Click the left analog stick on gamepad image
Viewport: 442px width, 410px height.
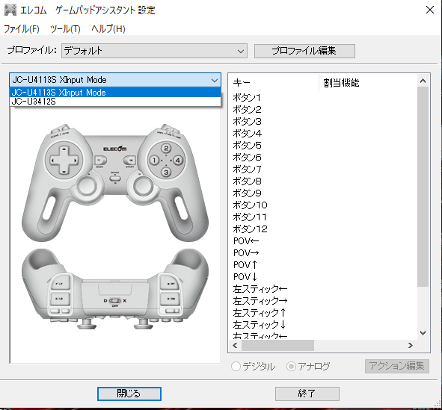coord(87,186)
